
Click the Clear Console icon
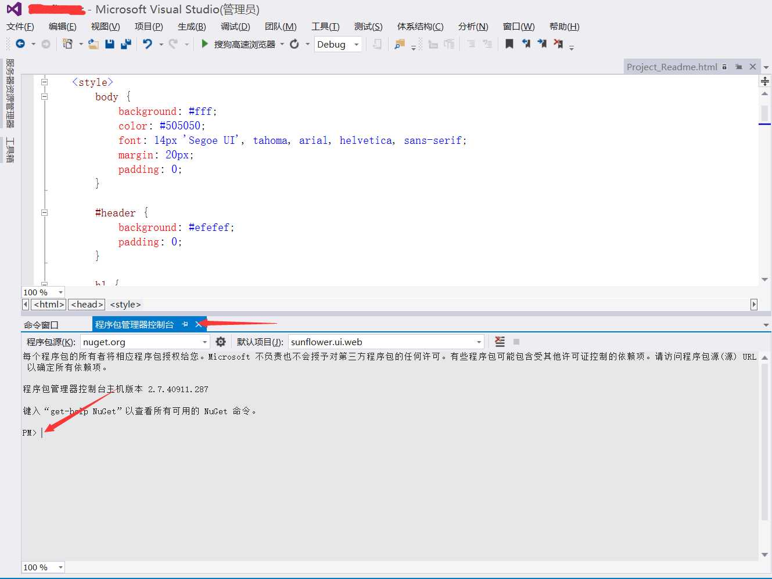point(500,342)
